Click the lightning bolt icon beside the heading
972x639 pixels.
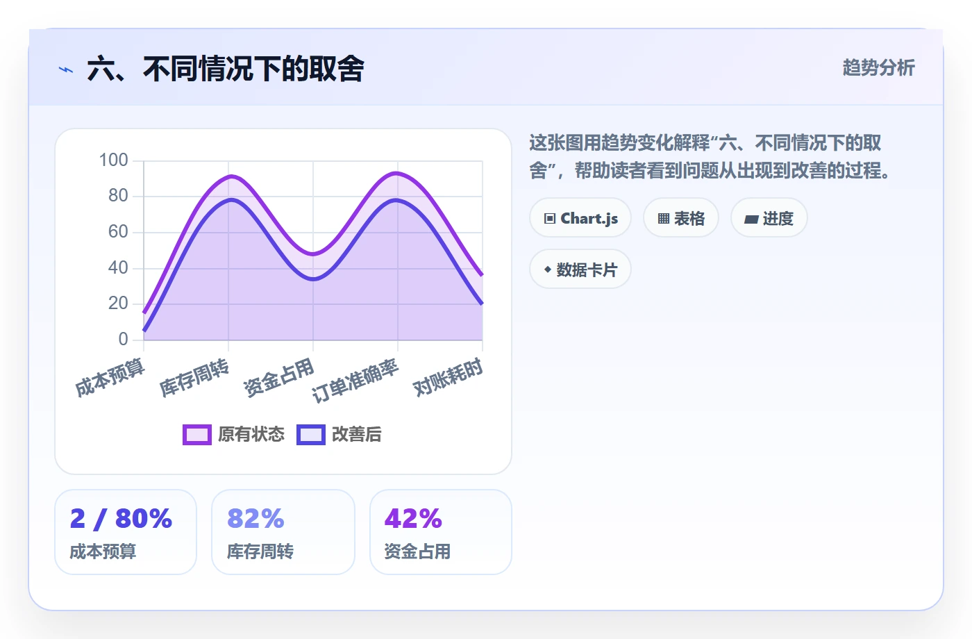pyautogui.click(x=66, y=69)
